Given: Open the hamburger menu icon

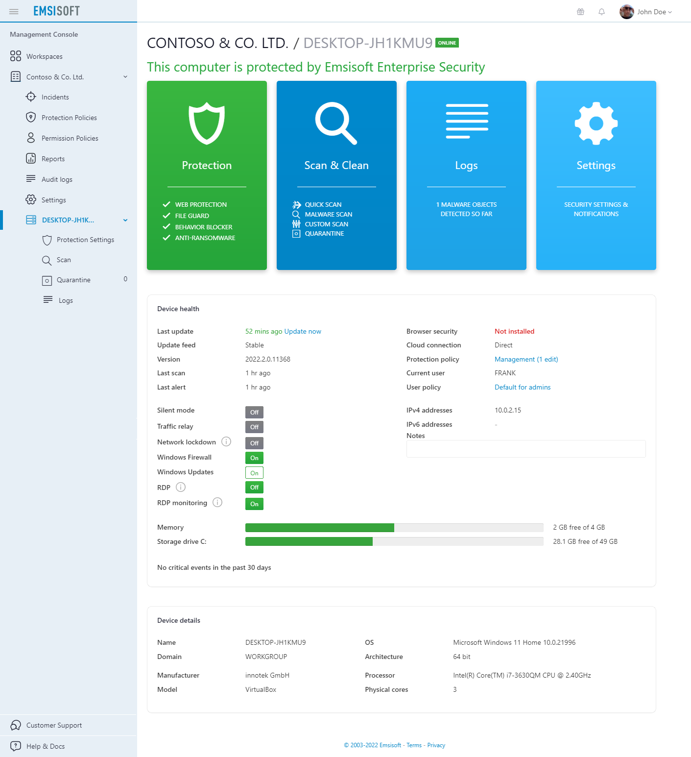Looking at the screenshot, I should [14, 11].
